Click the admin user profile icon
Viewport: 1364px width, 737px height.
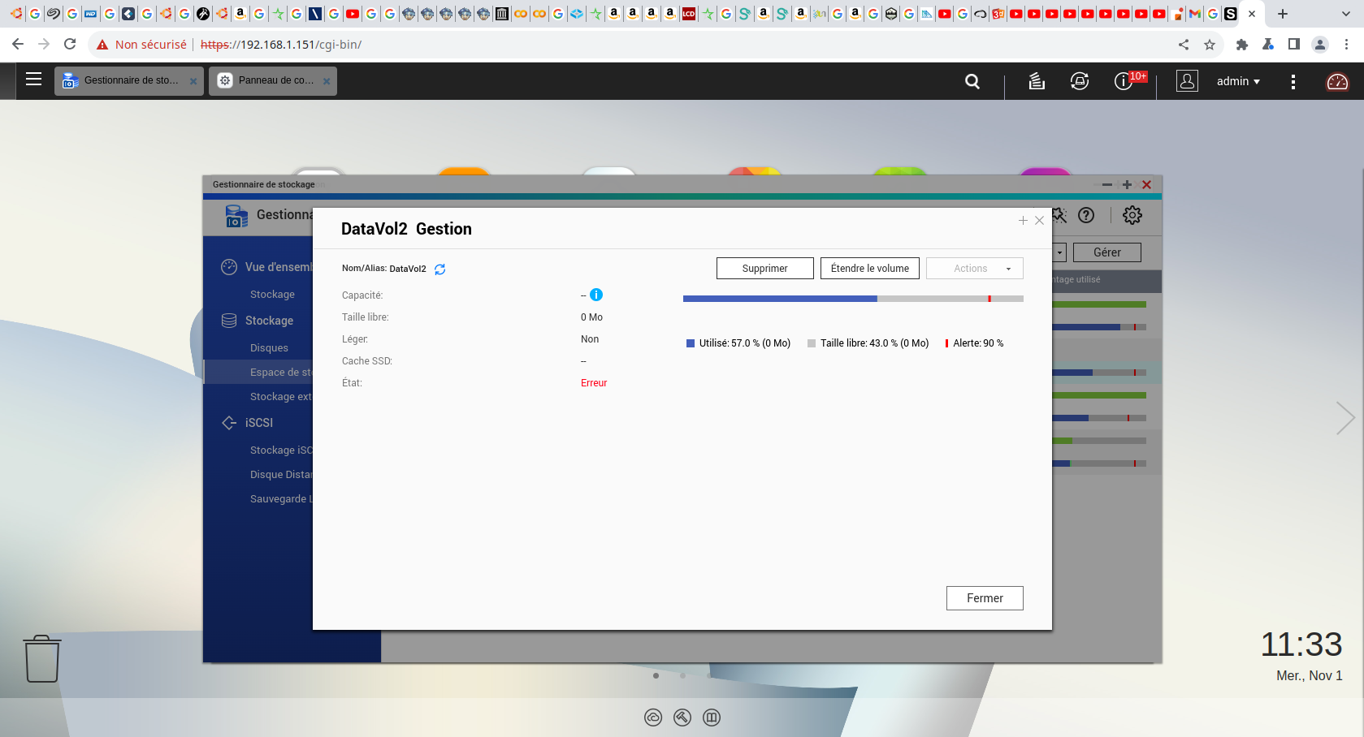click(x=1187, y=81)
